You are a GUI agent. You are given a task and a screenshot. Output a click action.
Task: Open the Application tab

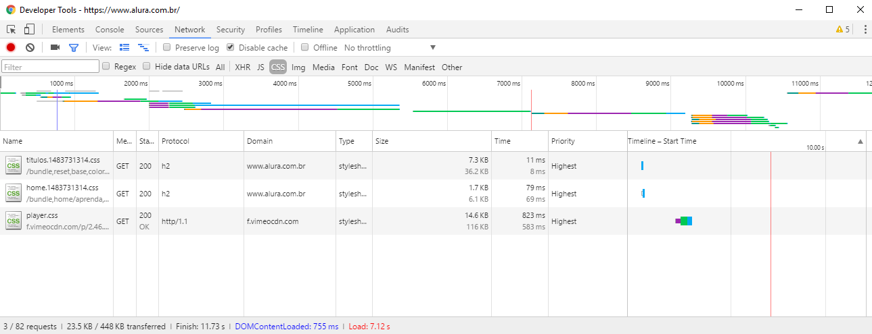(354, 30)
